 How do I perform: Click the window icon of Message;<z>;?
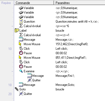tap(21, 40)
